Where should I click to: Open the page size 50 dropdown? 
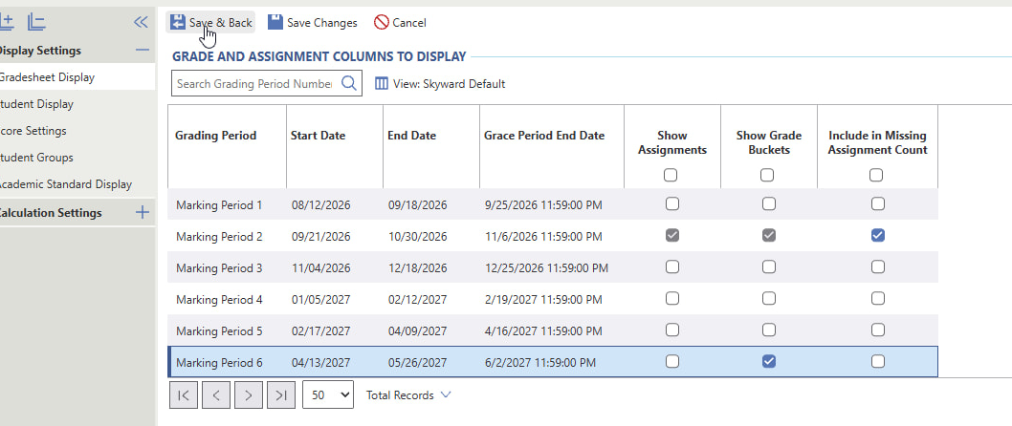tap(328, 395)
